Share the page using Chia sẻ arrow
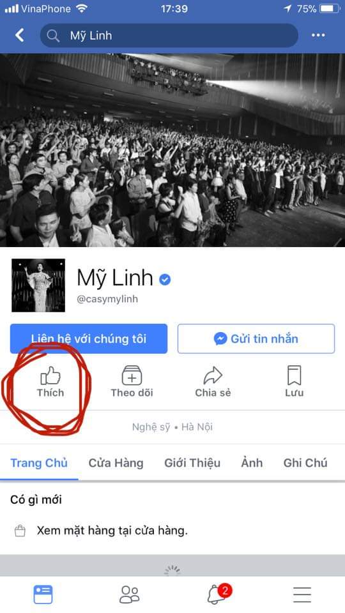This screenshot has width=345, height=613. click(213, 382)
